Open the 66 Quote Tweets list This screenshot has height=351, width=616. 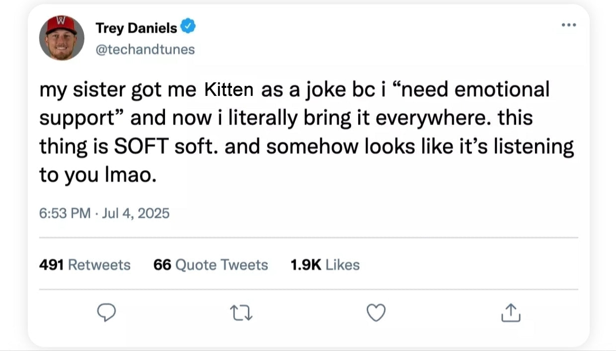pos(211,265)
